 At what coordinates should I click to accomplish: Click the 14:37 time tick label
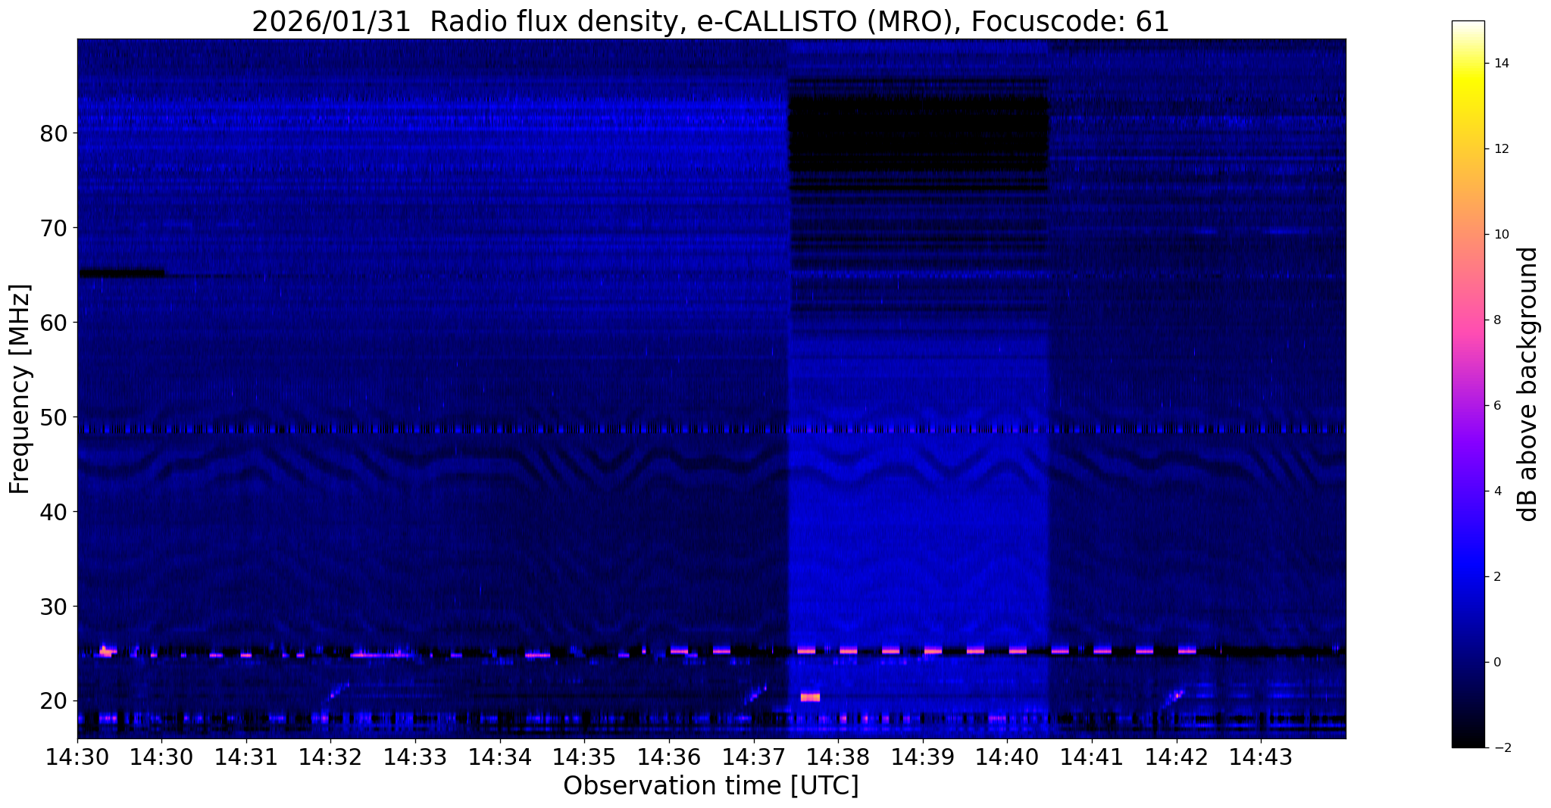pyautogui.click(x=753, y=757)
